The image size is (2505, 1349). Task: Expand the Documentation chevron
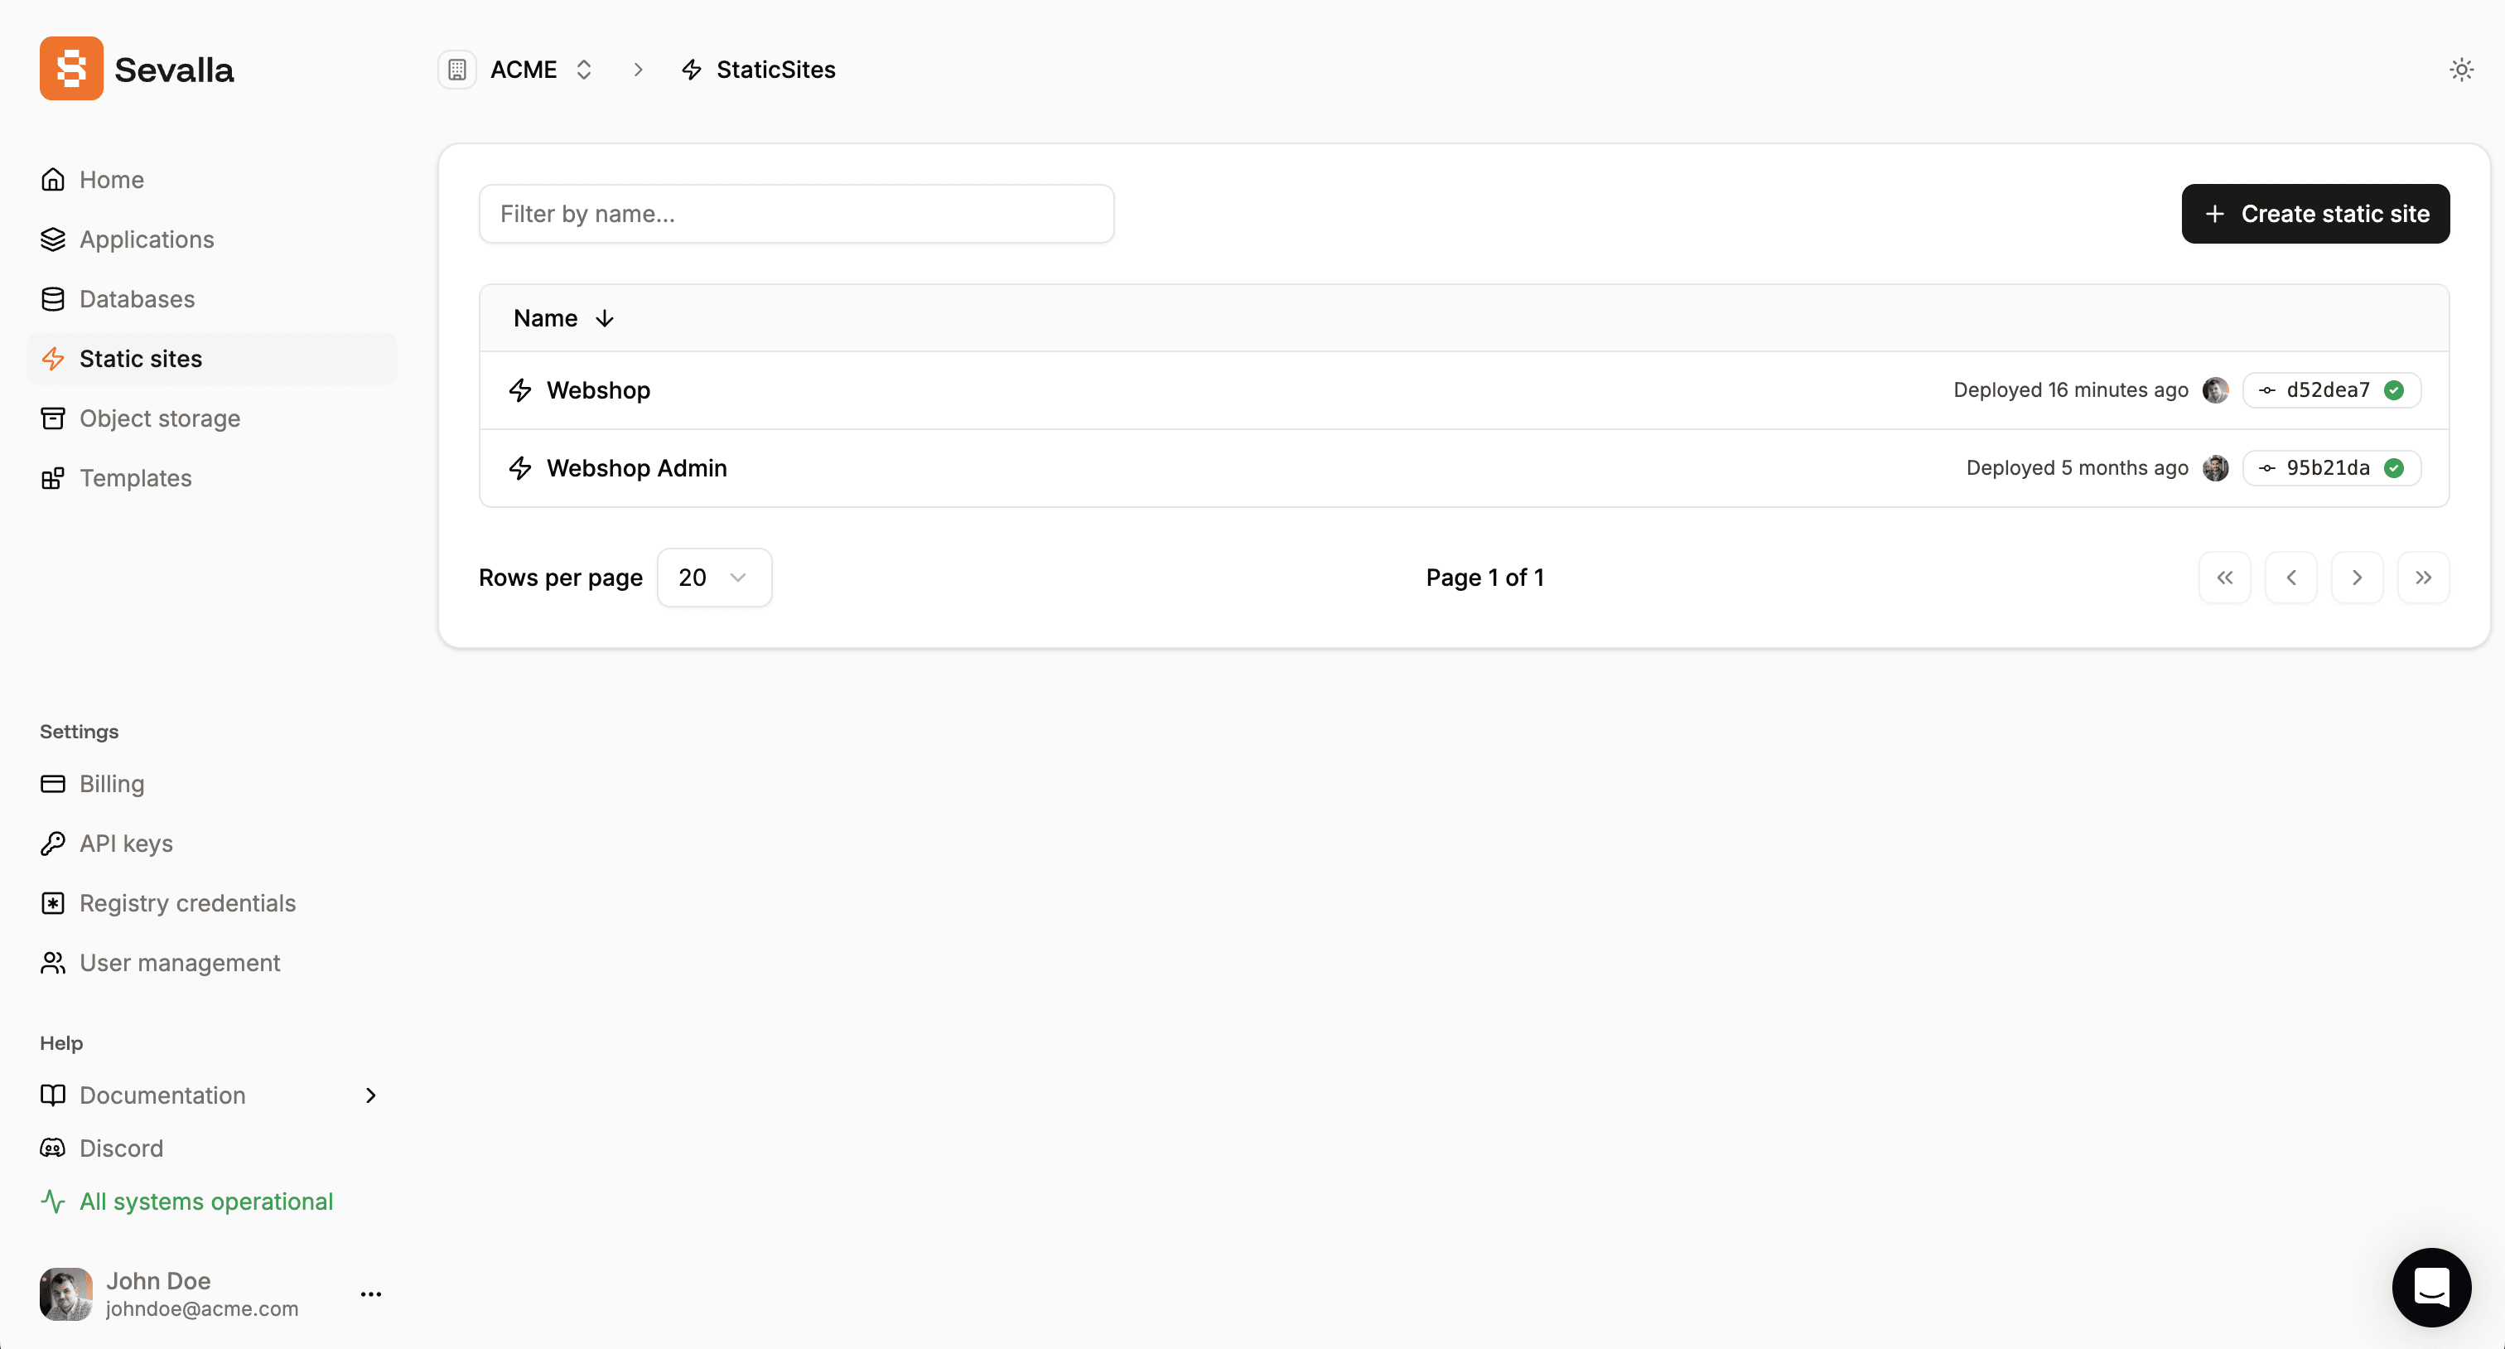coord(370,1095)
